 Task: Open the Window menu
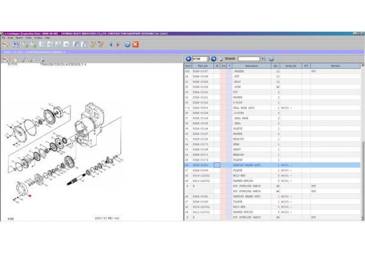(38, 38)
